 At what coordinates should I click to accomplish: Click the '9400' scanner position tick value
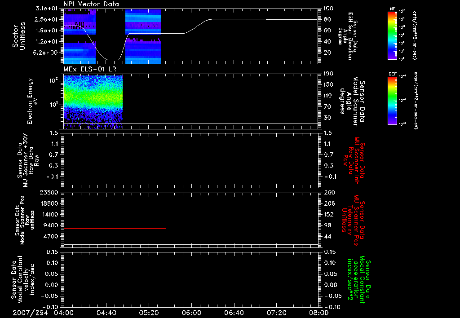coord(50,225)
